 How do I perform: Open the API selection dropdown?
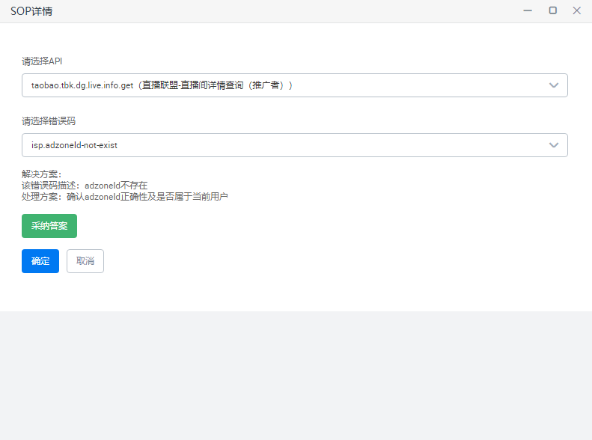[294, 85]
